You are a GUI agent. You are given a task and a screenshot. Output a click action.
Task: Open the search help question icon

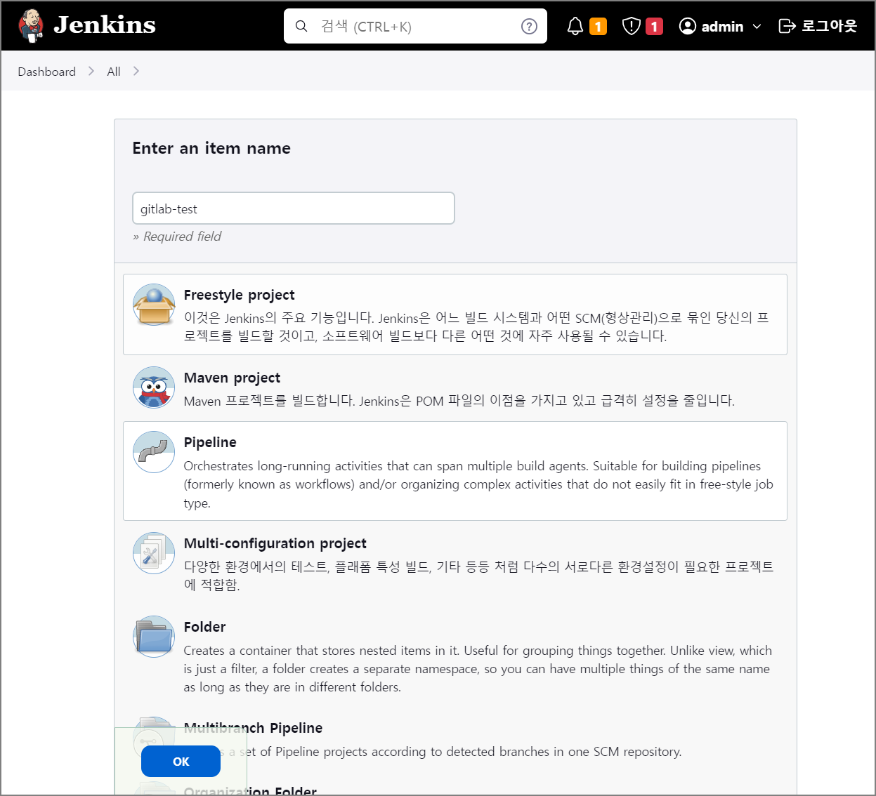529,27
